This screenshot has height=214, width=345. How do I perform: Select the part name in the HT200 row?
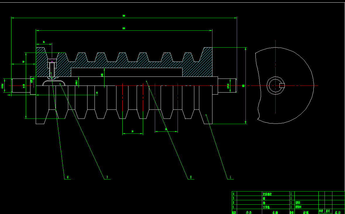click(x=266, y=207)
